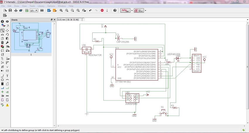Print the schematic
The width and height of the screenshot is (249, 133).
[16, 10]
